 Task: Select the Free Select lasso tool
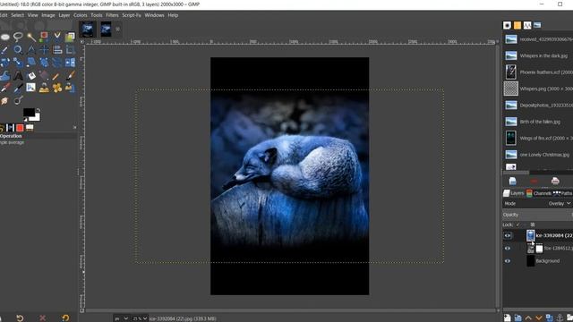[x=18, y=37]
